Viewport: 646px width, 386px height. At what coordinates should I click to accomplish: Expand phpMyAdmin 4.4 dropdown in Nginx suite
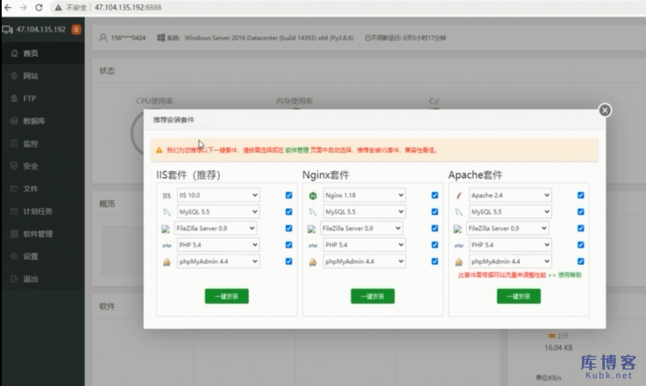(x=364, y=261)
